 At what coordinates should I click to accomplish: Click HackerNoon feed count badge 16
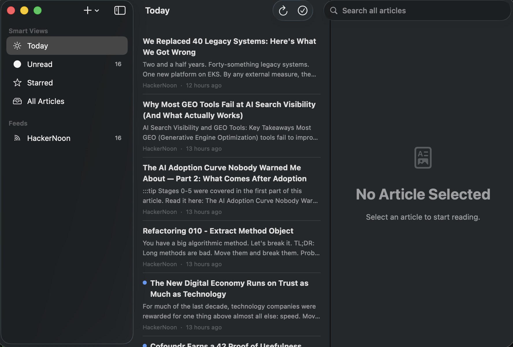point(118,138)
